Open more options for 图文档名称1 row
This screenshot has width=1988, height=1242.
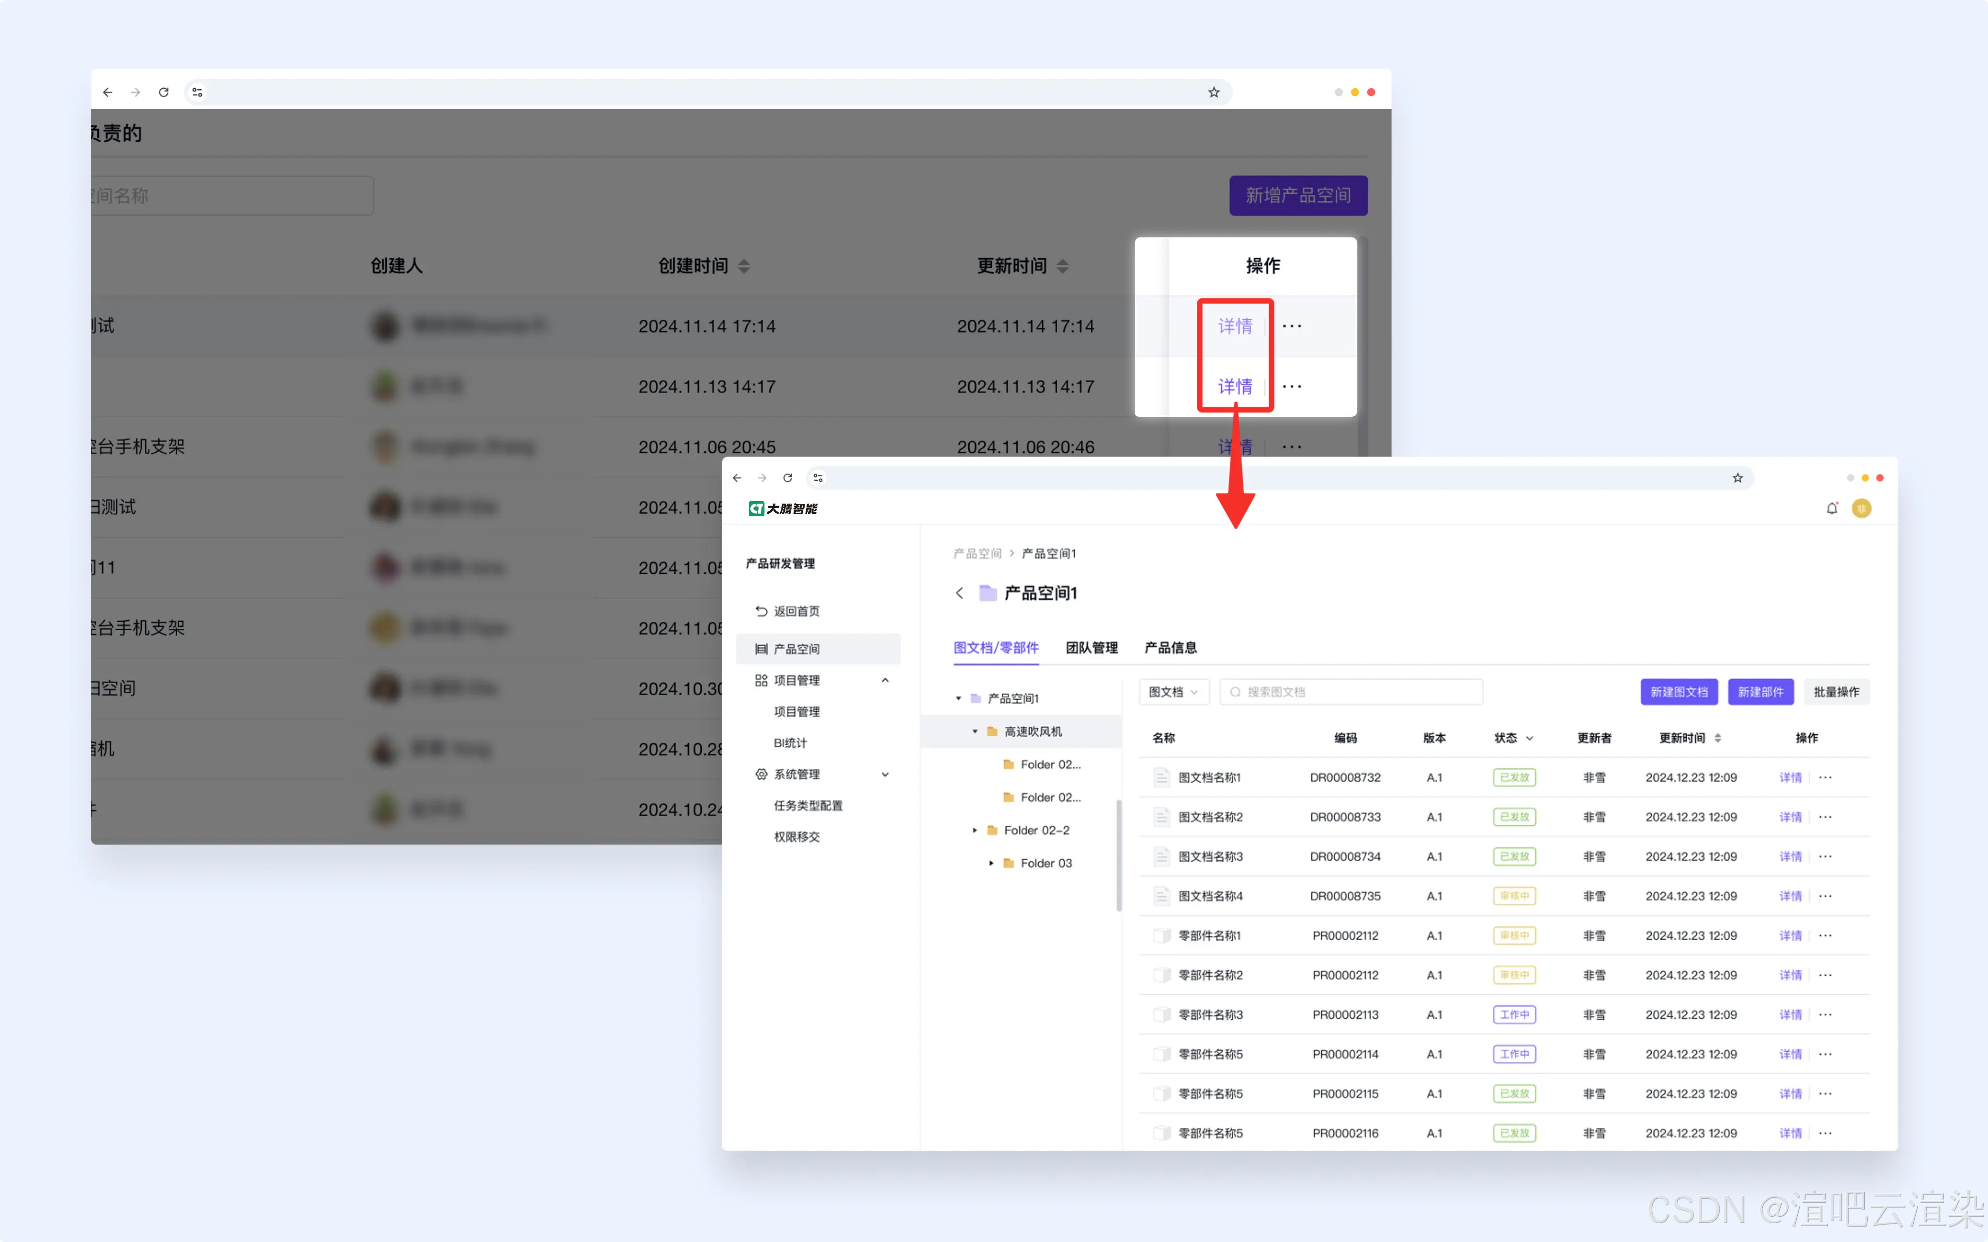(x=1825, y=778)
